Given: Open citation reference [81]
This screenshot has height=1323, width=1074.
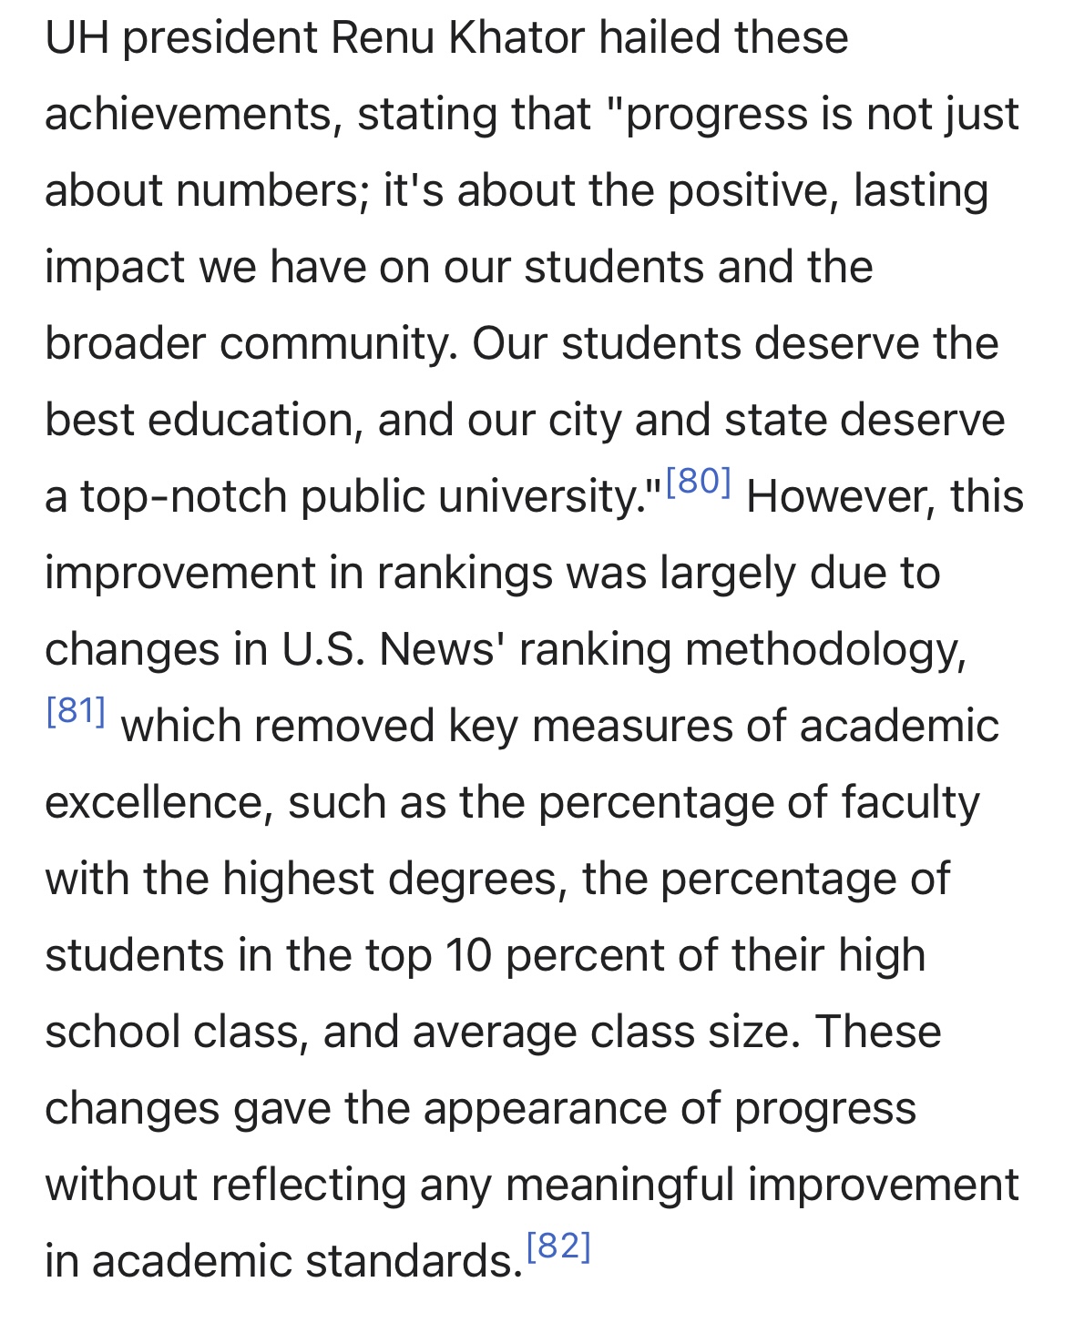Looking at the screenshot, I should [76, 709].
